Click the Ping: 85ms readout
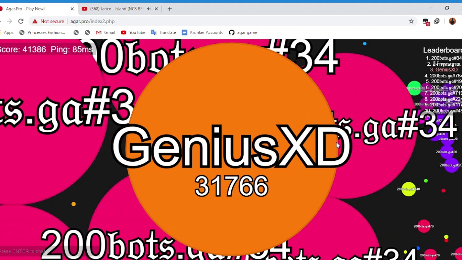462x260 pixels. (71, 49)
